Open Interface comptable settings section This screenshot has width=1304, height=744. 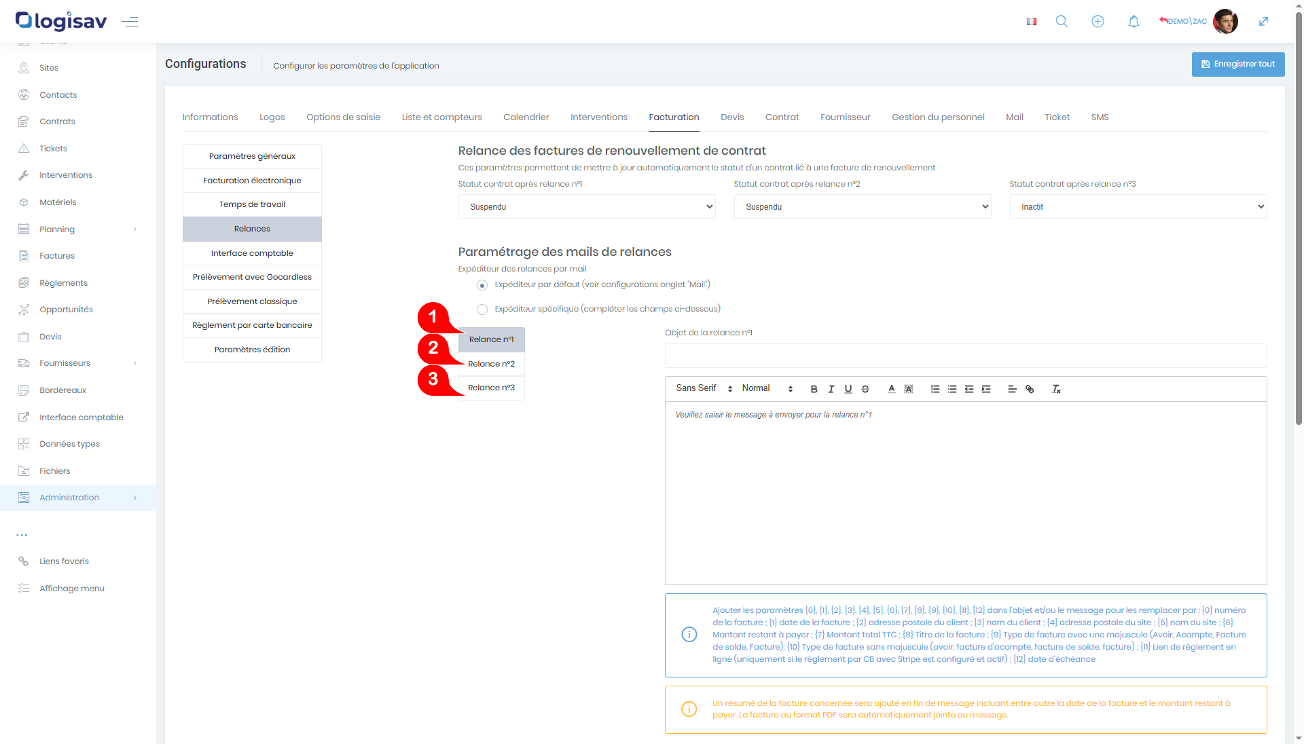click(x=252, y=253)
